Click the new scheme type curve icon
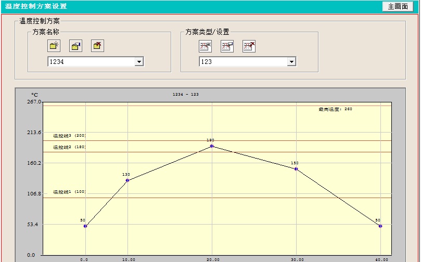This screenshot has height=262, width=421. pyautogui.click(x=205, y=46)
